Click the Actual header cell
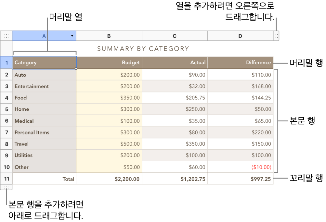326x222 pixels. pyautogui.click(x=175, y=63)
